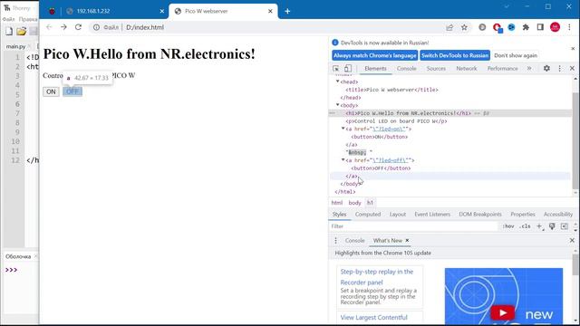The height and width of the screenshot is (326, 580).
Task: Toggle the .cls class editor
Action: tap(525, 226)
